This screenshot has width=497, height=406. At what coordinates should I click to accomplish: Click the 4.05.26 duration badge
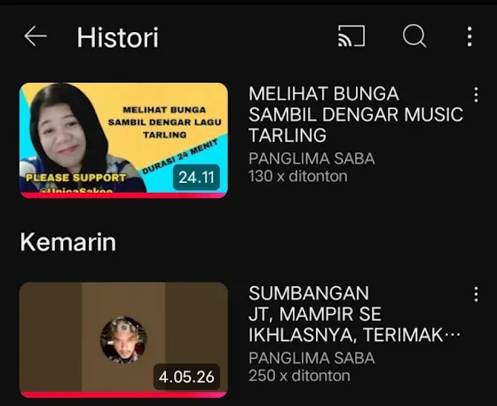click(186, 377)
